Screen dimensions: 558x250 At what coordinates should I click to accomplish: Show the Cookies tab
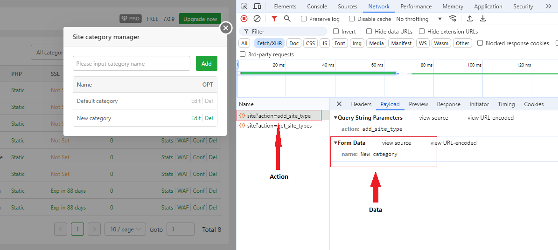(x=534, y=104)
